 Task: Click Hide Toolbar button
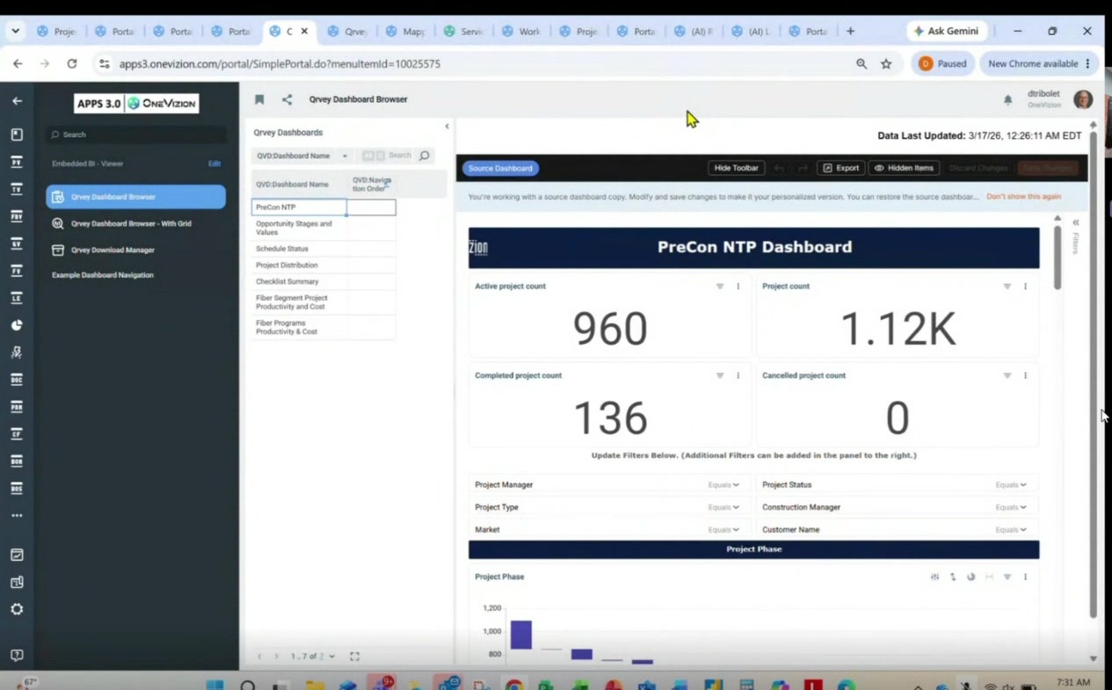[x=736, y=168]
